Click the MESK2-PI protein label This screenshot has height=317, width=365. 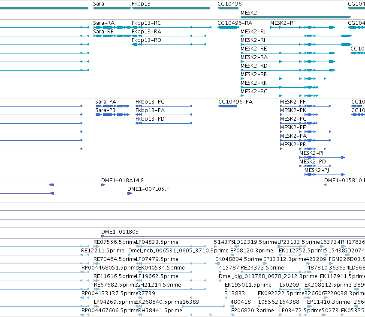tap(311, 153)
